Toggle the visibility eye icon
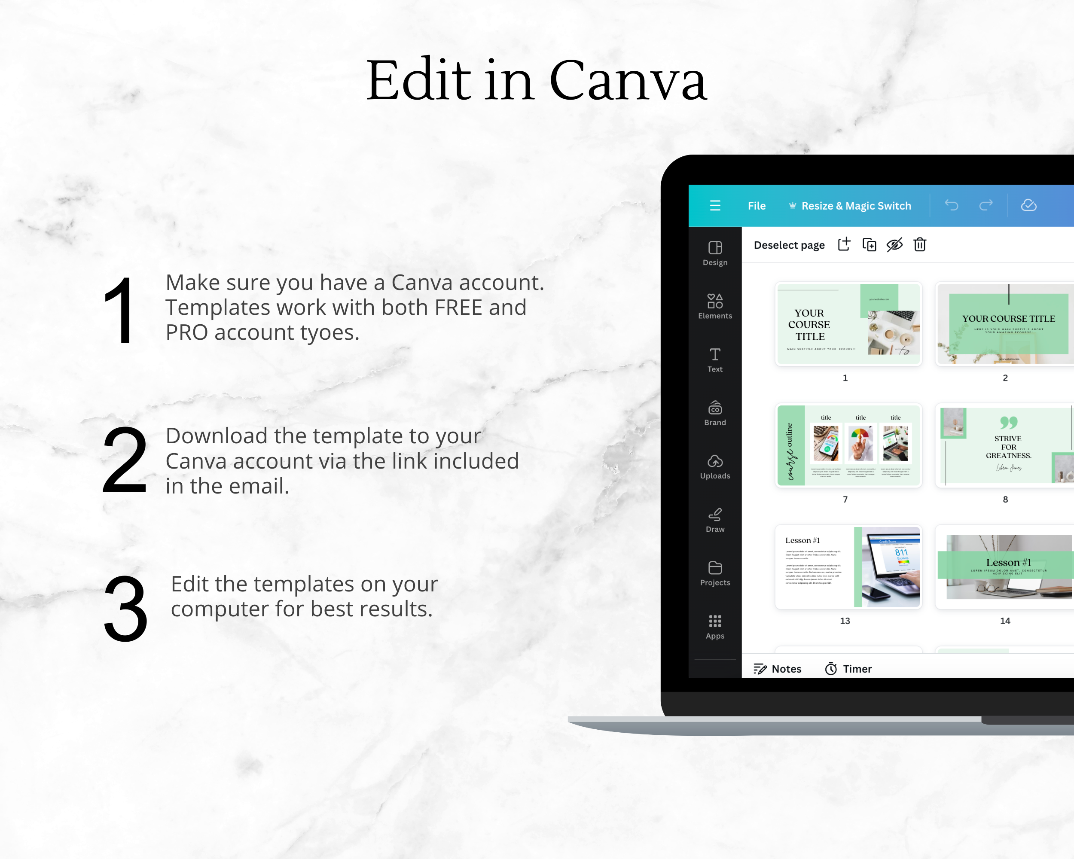 895,244
